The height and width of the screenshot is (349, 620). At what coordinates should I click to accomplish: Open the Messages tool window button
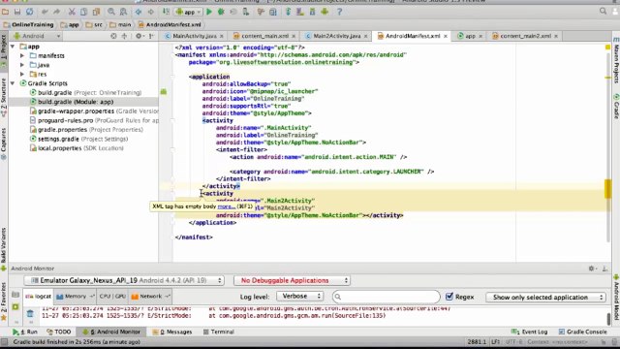tap(172, 332)
